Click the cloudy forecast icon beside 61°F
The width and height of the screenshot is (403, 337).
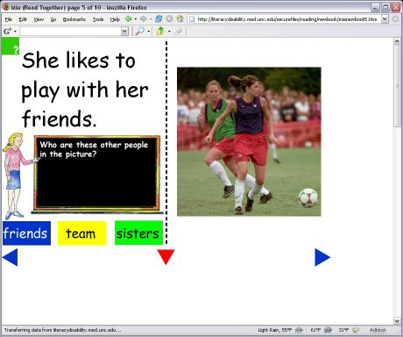tap(328, 330)
